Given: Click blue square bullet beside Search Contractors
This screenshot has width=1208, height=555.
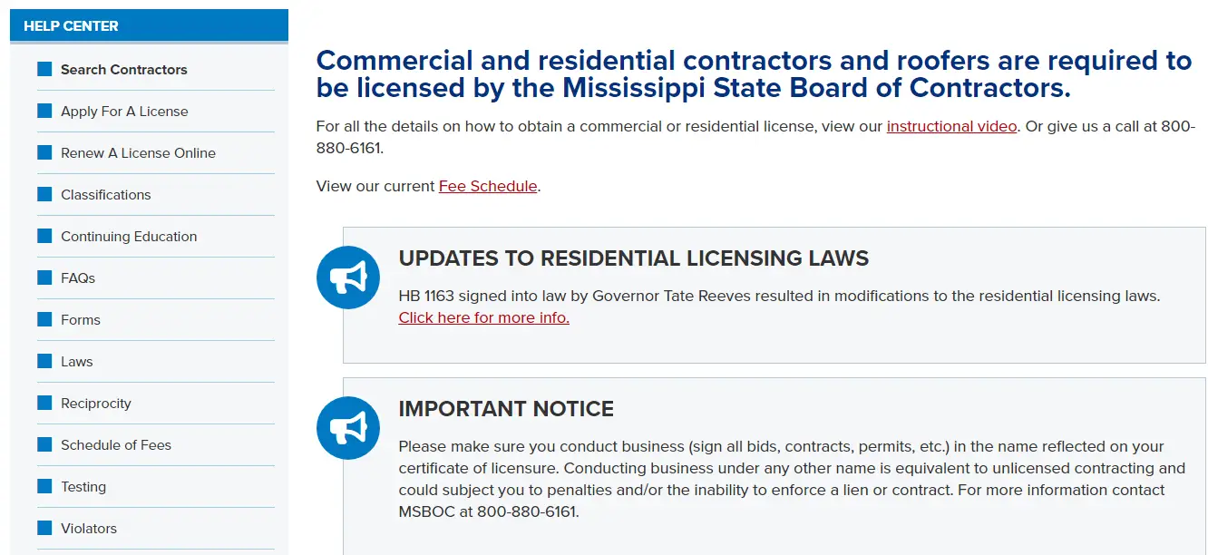Looking at the screenshot, I should click(x=44, y=70).
